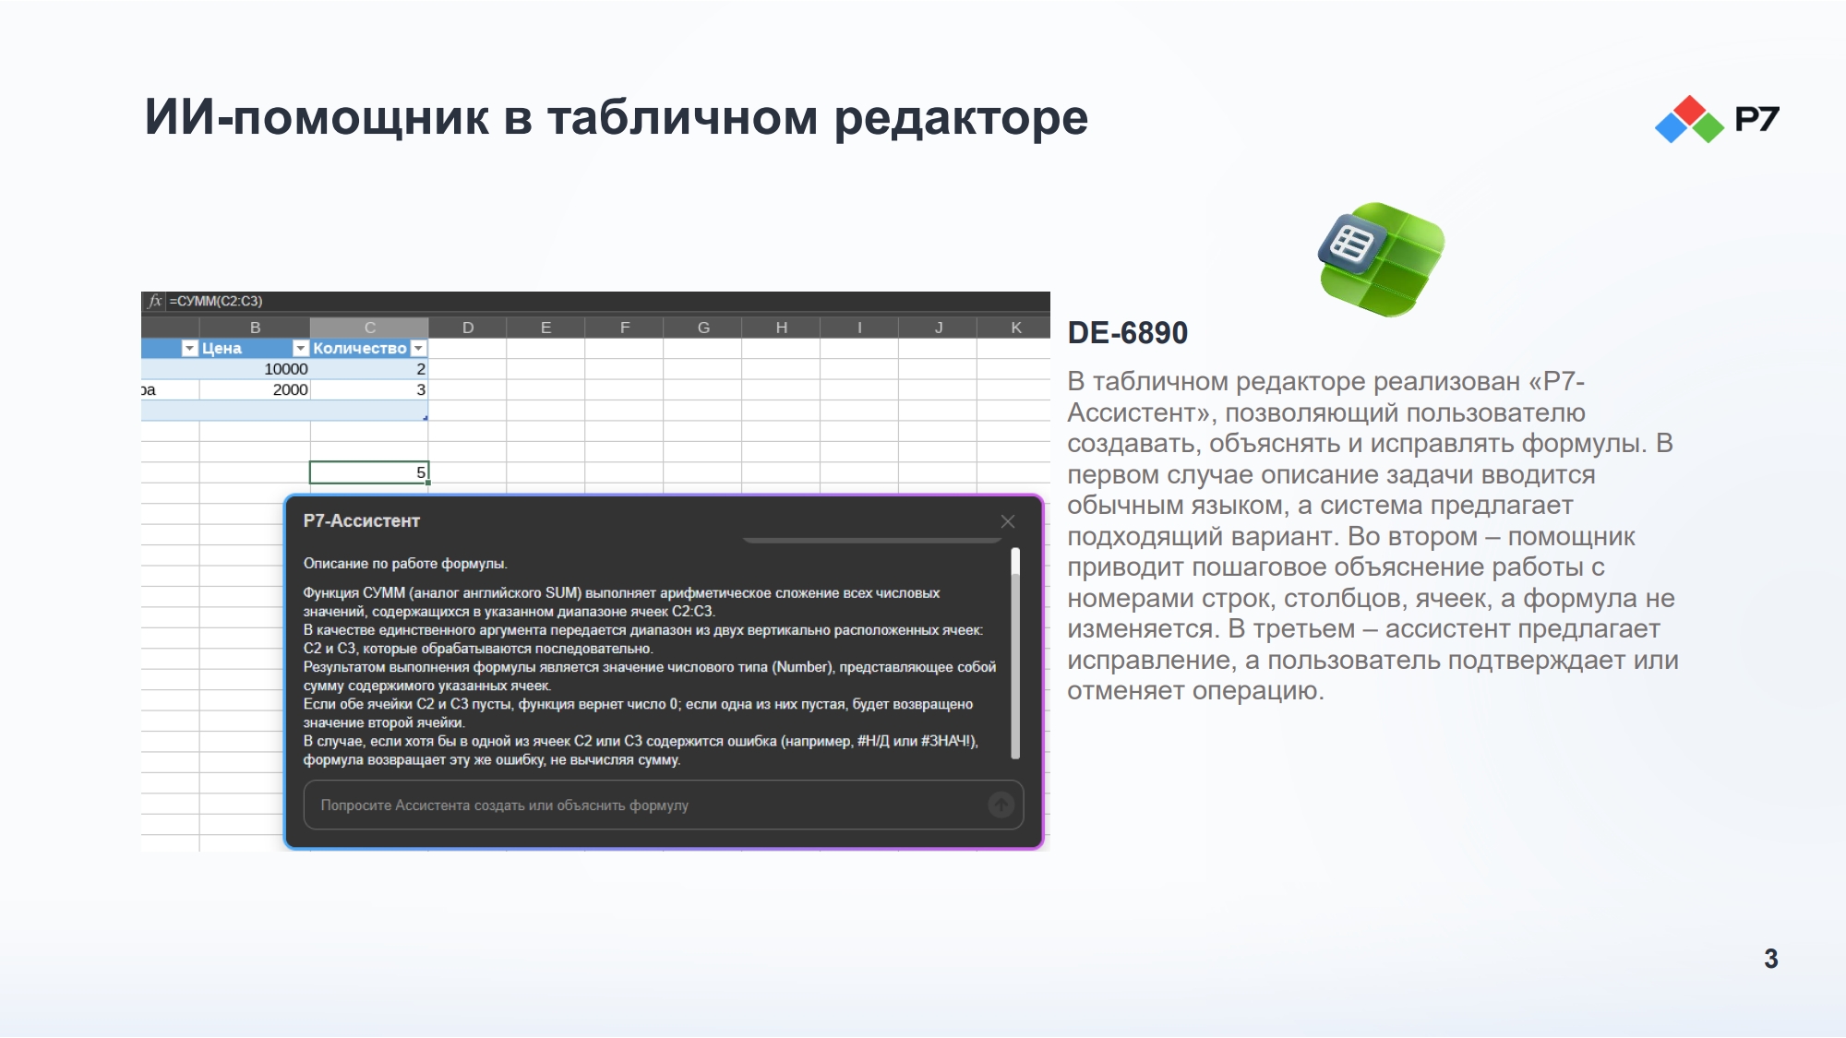Click the fx insert function icon
The width and height of the screenshot is (1846, 1038).
tap(155, 301)
